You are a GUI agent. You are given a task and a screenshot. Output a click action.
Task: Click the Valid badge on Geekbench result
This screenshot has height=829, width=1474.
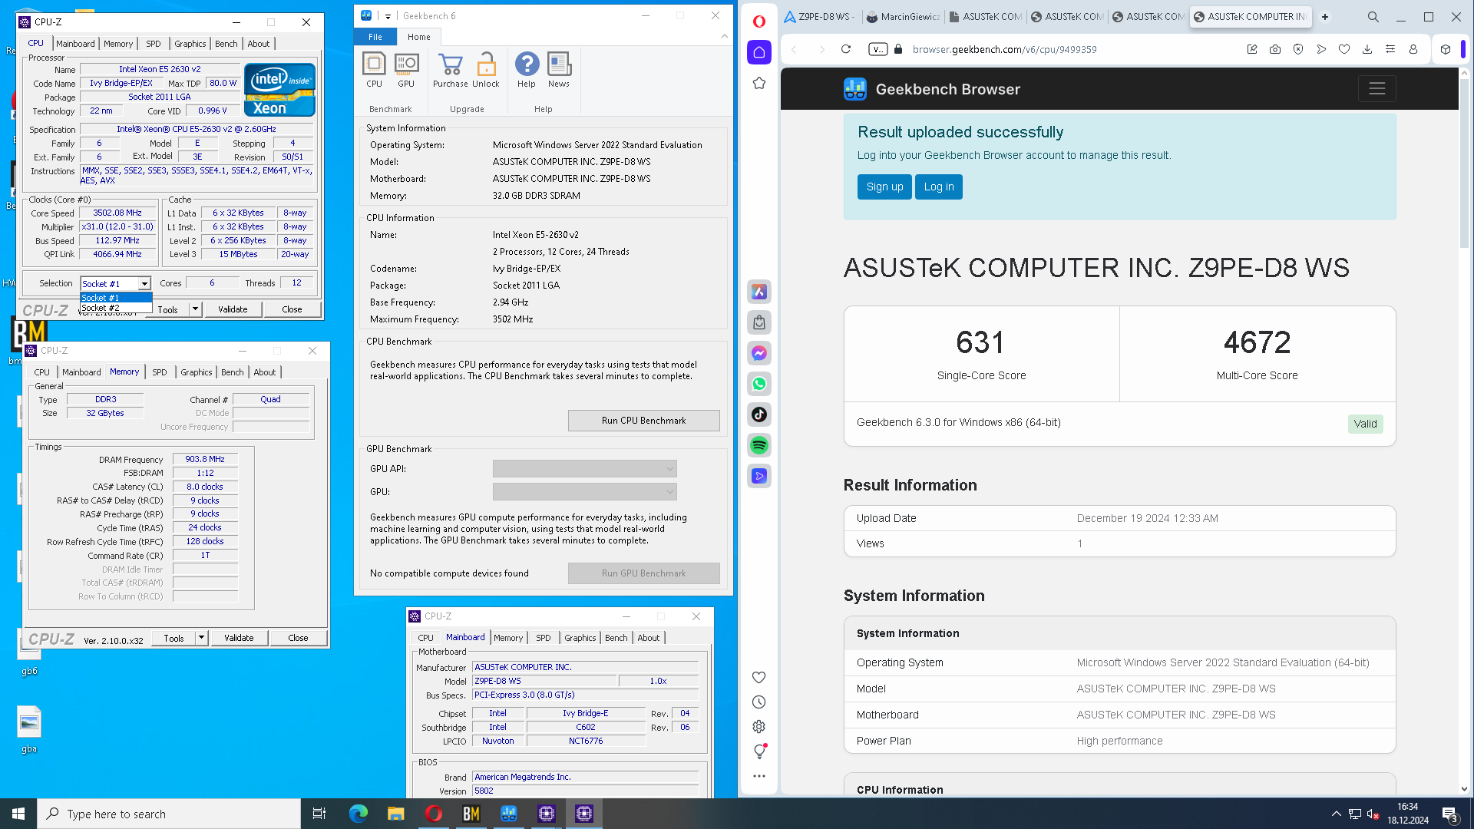coord(1365,424)
